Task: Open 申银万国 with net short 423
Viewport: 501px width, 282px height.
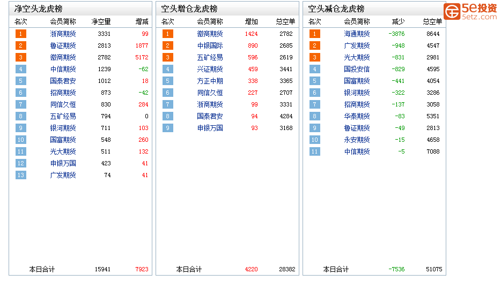Action: 63,163
